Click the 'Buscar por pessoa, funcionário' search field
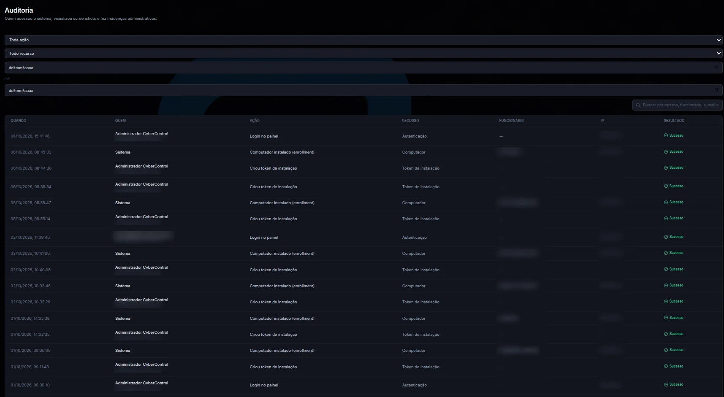The image size is (724, 397). [678, 105]
